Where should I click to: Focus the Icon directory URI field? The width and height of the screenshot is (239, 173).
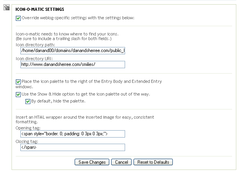pos(73,64)
